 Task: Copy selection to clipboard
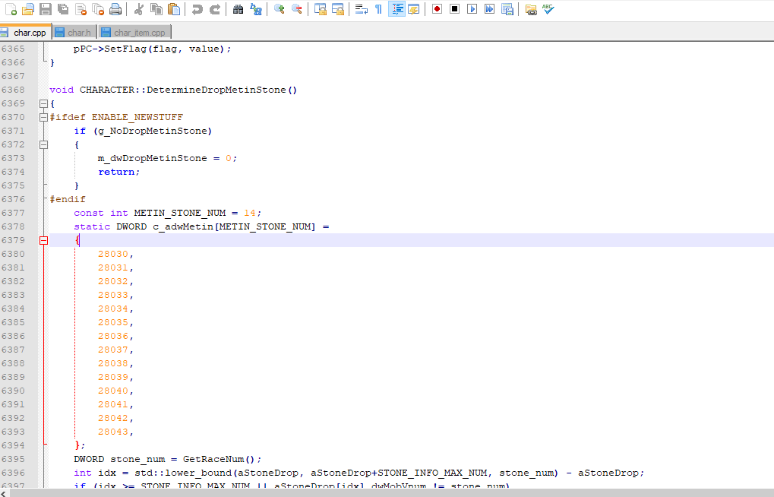click(156, 9)
